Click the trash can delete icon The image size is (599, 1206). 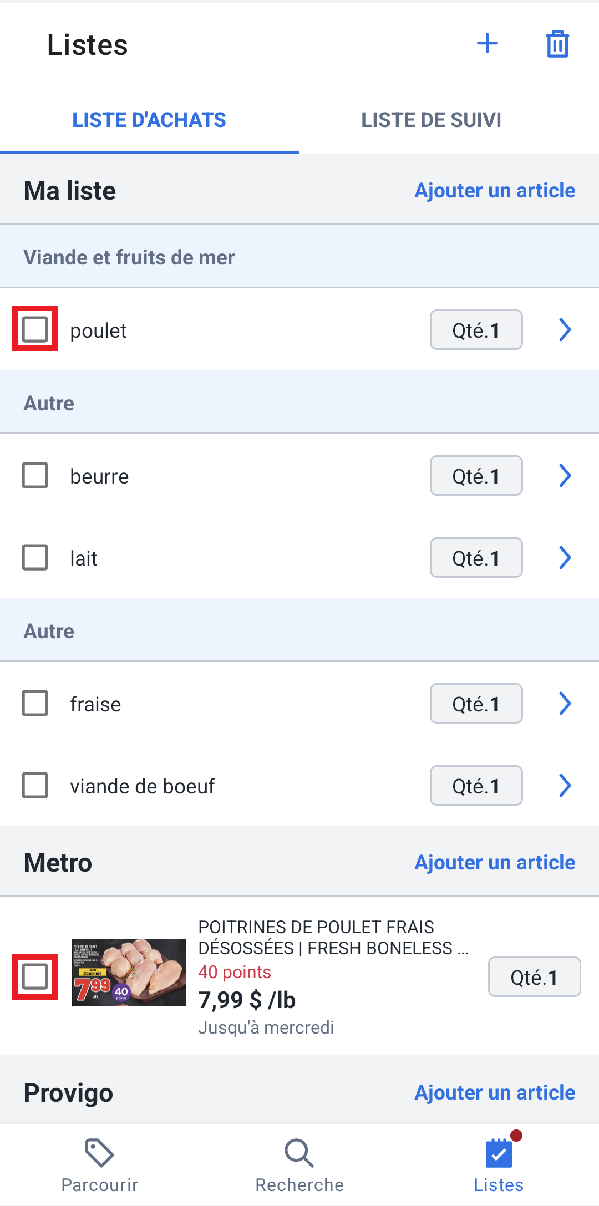557,43
